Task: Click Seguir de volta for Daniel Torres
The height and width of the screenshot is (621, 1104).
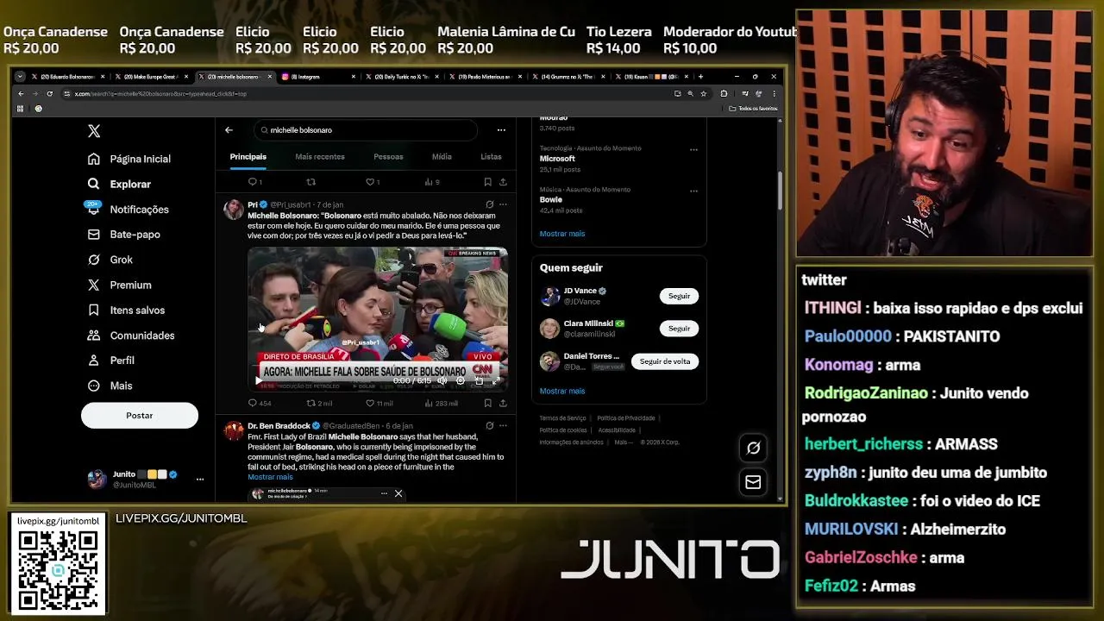Action: tap(665, 361)
